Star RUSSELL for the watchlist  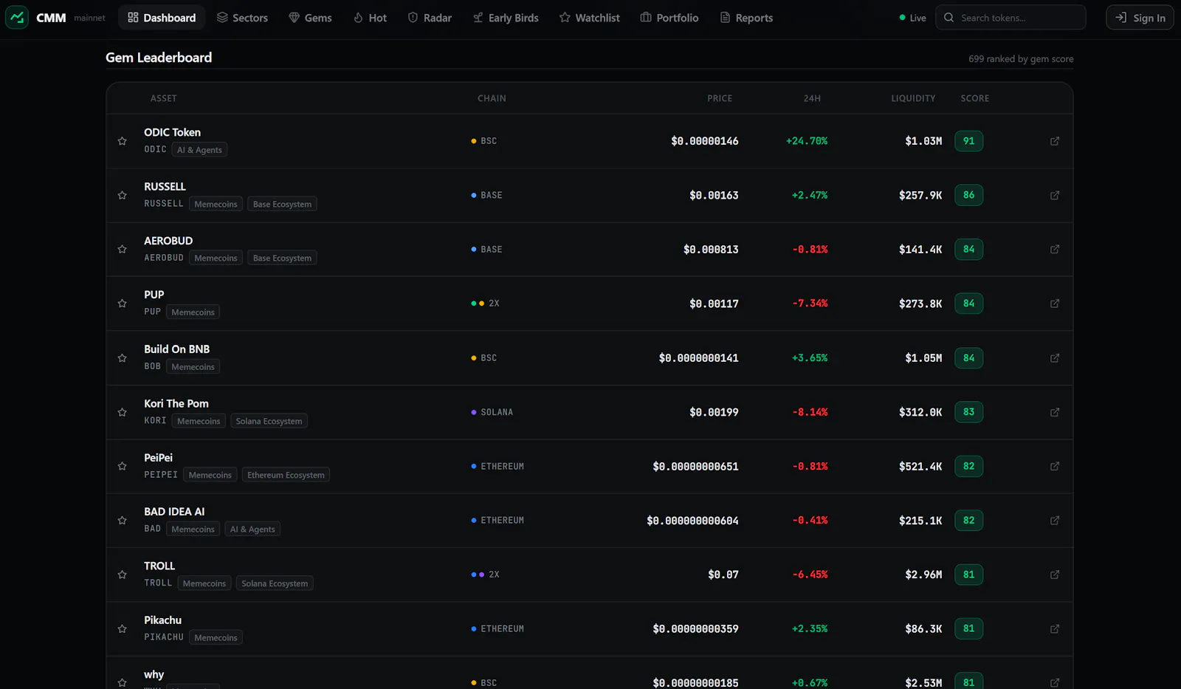pyautogui.click(x=123, y=195)
